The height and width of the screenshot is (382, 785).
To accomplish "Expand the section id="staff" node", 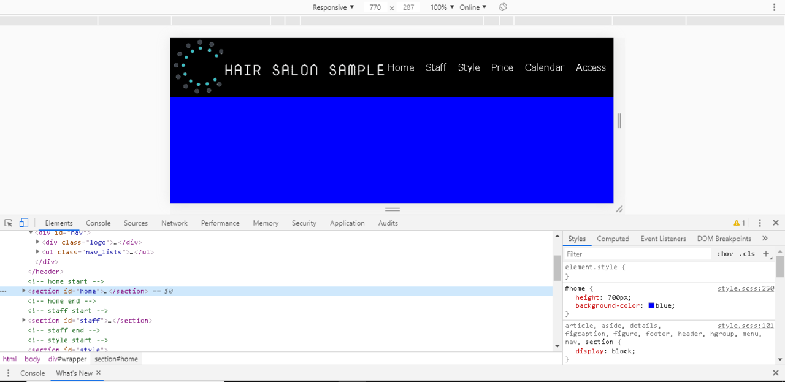I will pyautogui.click(x=24, y=320).
